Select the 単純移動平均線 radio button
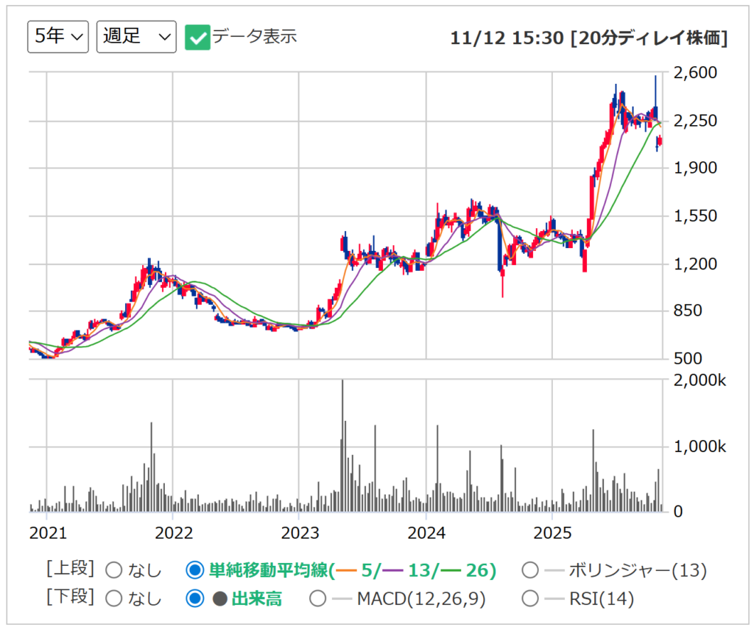Image resolution: width=754 pixels, height=627 pixels. (x=194, y=570)
